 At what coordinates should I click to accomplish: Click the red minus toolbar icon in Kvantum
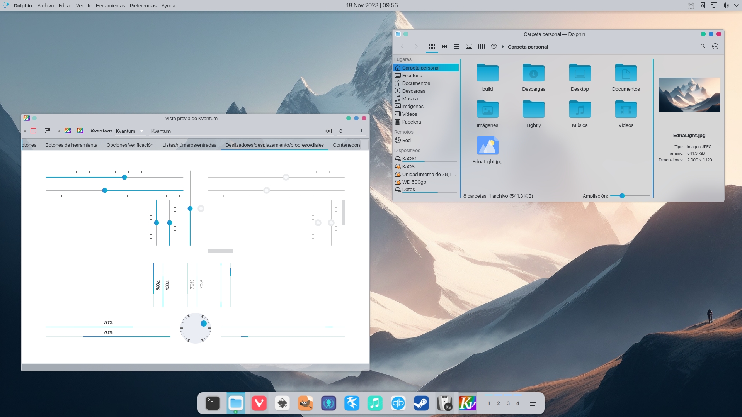click(33, 131)
